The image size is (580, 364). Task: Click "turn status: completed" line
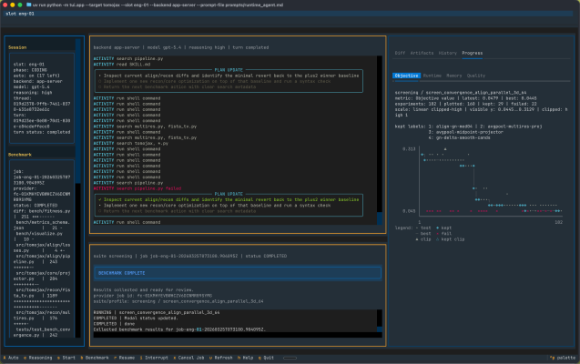click(x=42, y=132)
